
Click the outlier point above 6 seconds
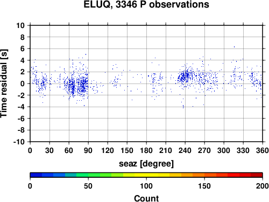[234, 47]
